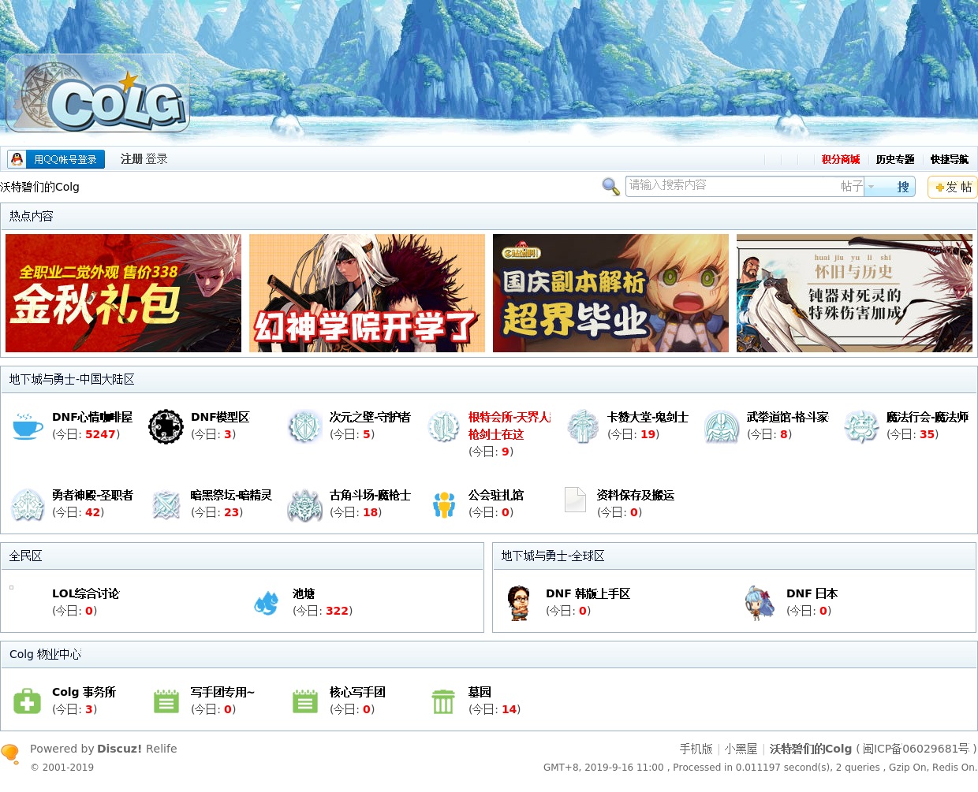Click the 古角斗场-魔枪士 emblem icon
Screen dimensions: 978x792
pyautogui.click(x=304, y=505)
